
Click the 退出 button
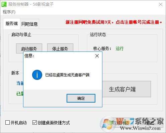point(150,123)
